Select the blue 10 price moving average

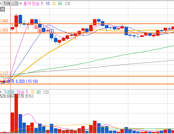(x=48, y=4)
